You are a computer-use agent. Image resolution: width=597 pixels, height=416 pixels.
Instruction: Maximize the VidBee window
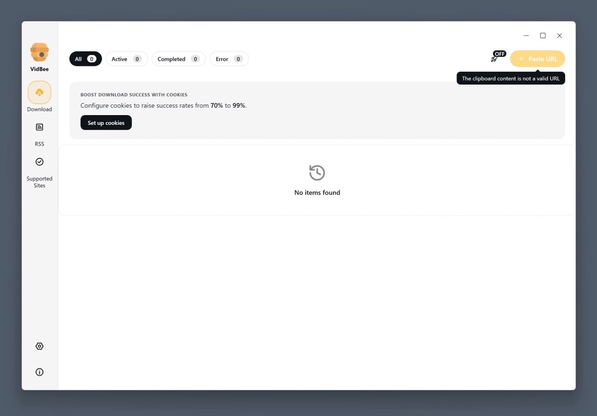click(543, 35)
